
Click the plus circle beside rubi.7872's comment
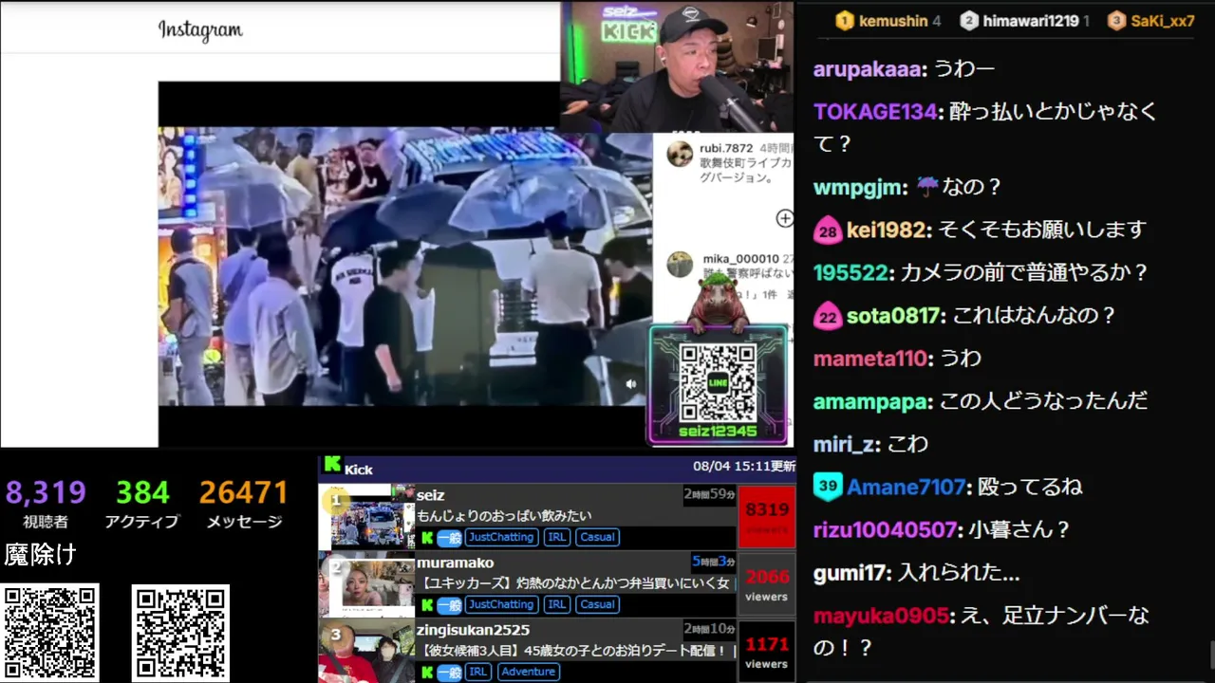tap(784, 219)
